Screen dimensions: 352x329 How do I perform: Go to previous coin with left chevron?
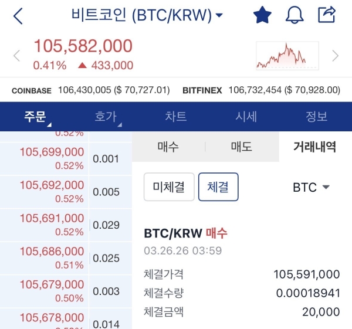coord(16,56)
